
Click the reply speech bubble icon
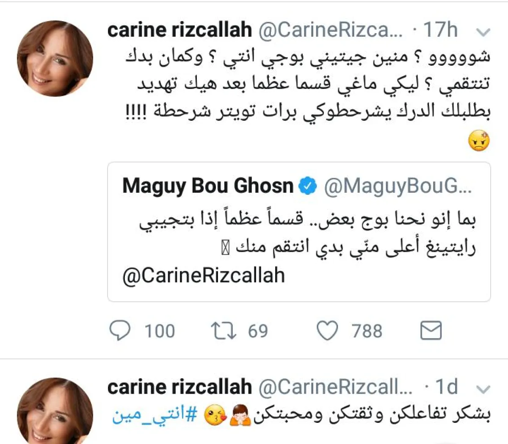pyautogui.click(x=120, y=331)
